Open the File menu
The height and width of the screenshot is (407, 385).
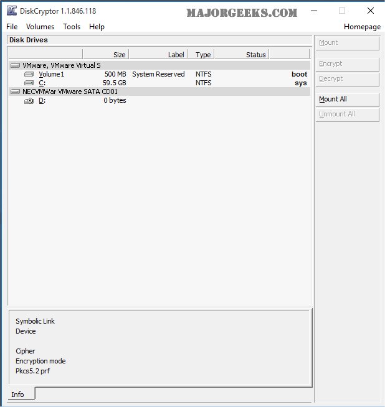12,27
